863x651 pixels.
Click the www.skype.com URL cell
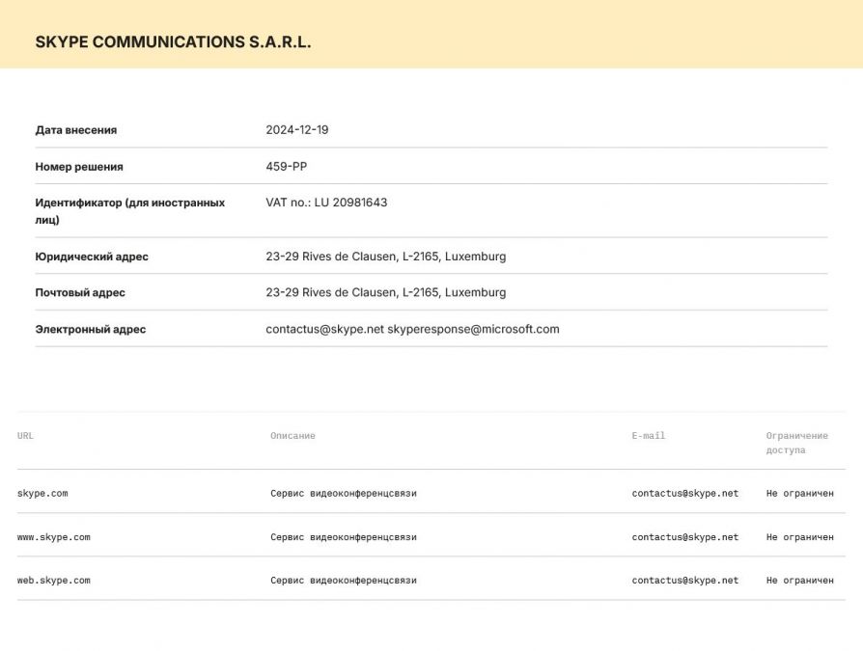53,537
